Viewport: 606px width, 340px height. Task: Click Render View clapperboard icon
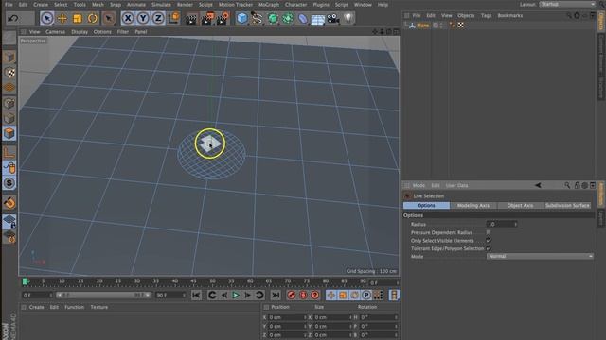(191, 19)
